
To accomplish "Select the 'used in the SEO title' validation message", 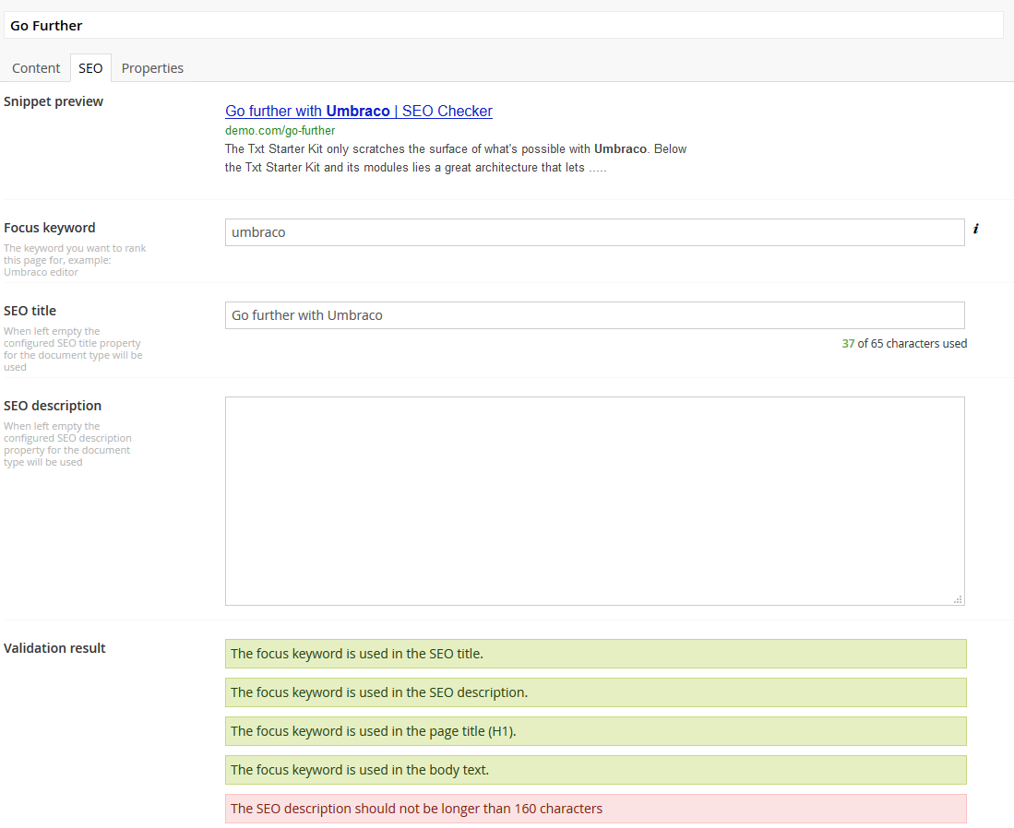I will pos(596,654).
